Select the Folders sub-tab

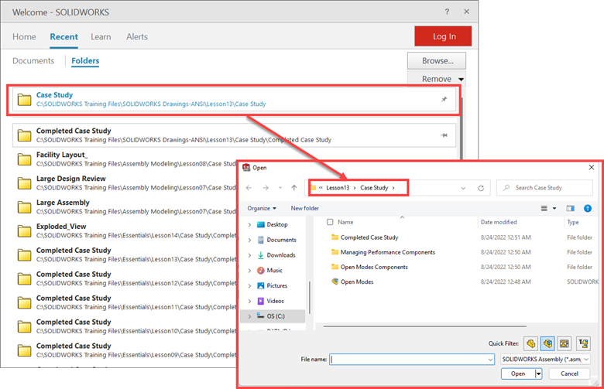(x=85, y=61)
